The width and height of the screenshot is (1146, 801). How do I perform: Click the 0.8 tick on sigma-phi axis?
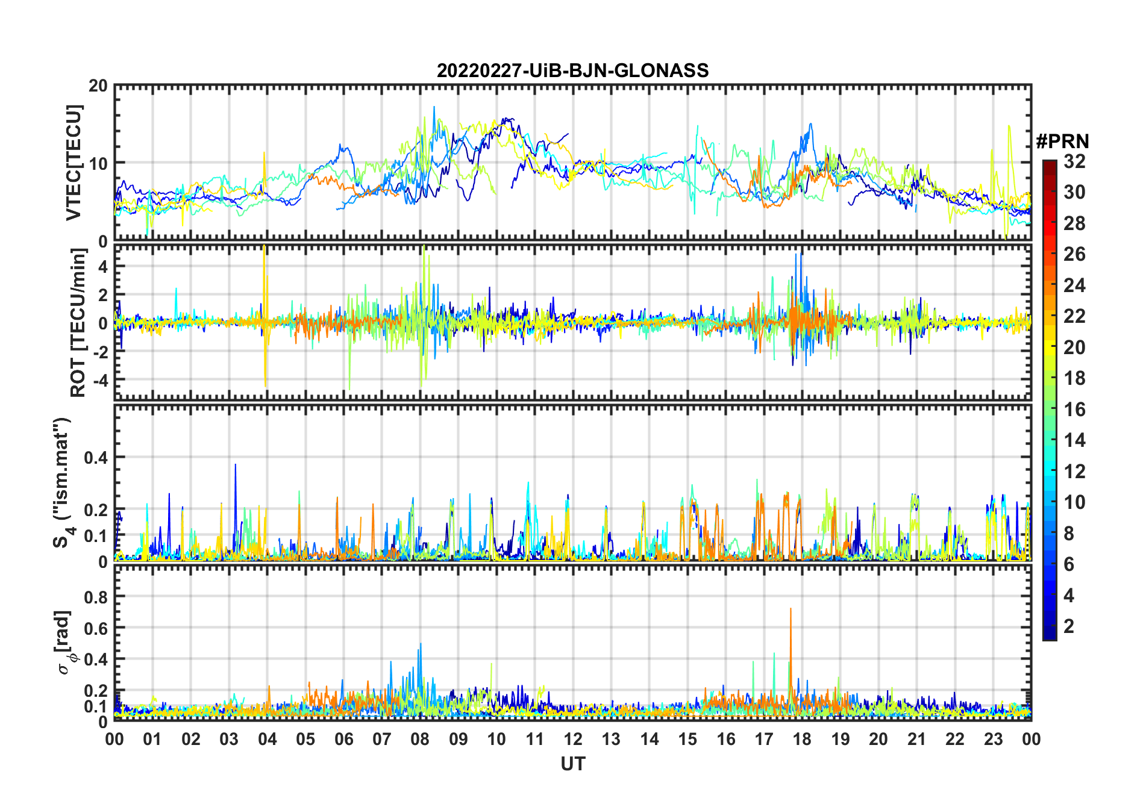pos(96,597)
